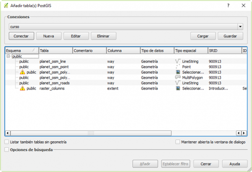
Task: Click the MultiPolygon geometry icon
Action: 178,78
